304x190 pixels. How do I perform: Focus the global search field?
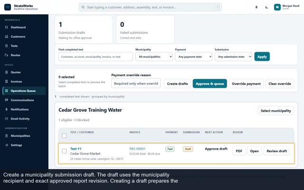[x=150, y=7]
